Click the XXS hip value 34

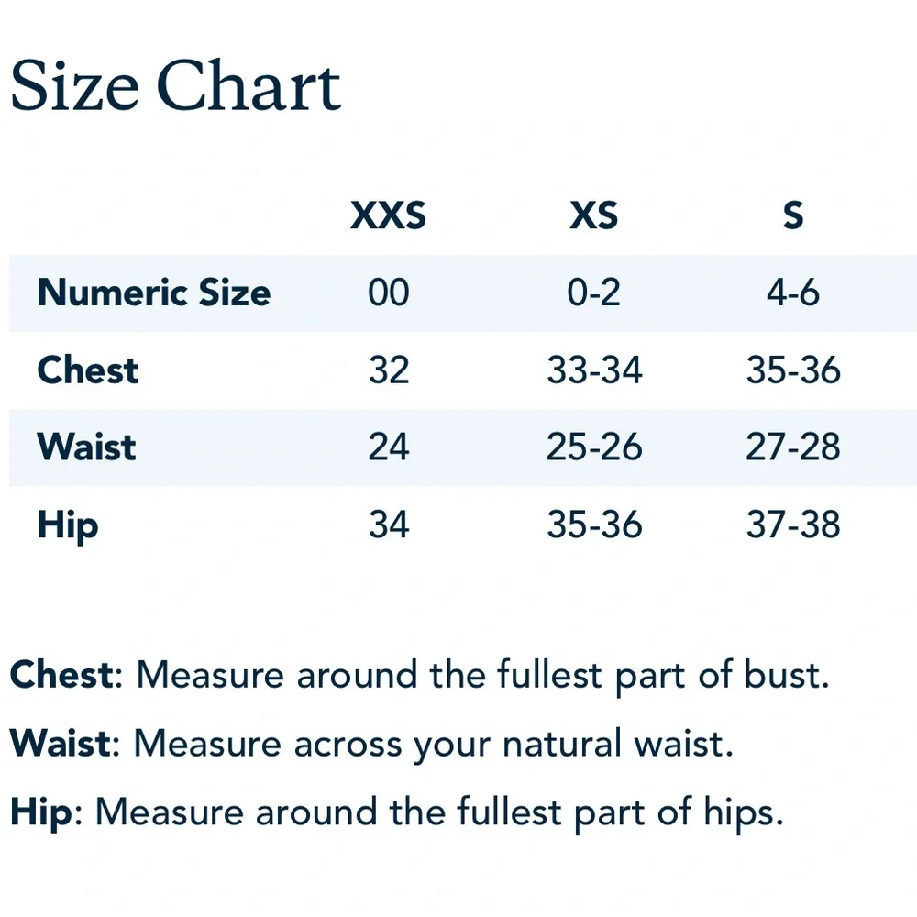388,525
